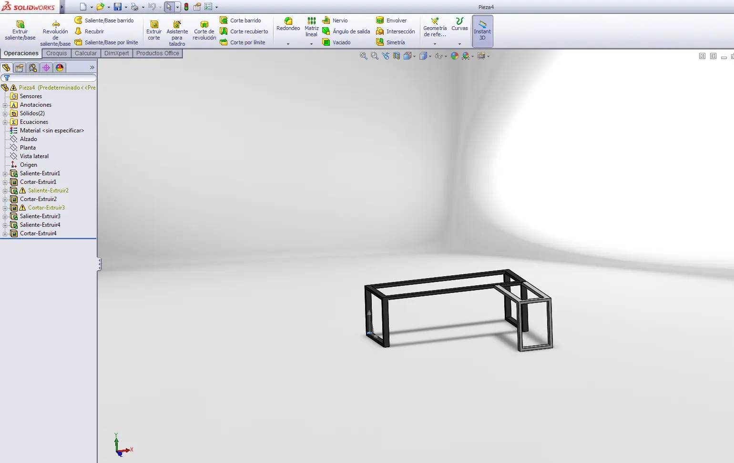Open the DimXpert tab

tap(116, 53)
